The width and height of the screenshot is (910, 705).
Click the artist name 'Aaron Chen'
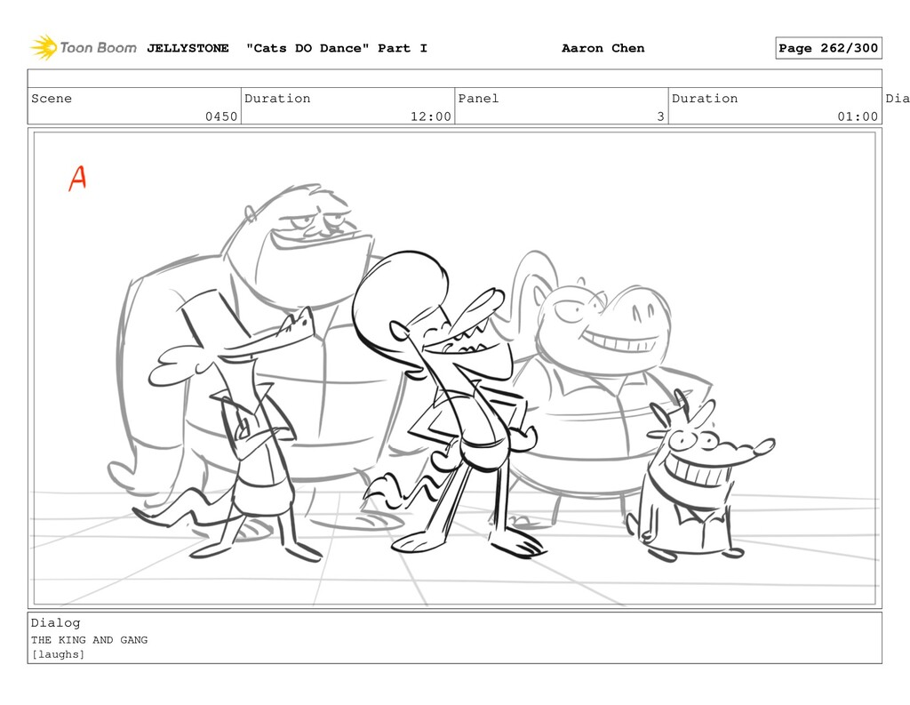[x=603, y=48]
